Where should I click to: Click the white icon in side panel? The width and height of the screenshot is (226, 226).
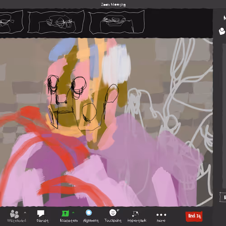pos(222,31)
